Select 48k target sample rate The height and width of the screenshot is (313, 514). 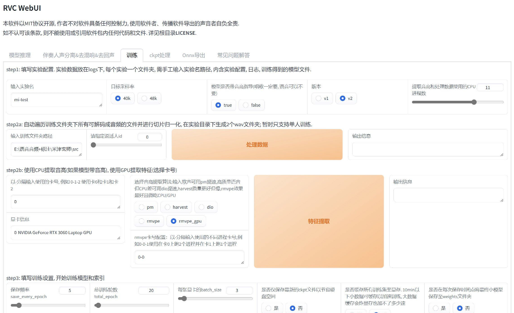[149, 99]
